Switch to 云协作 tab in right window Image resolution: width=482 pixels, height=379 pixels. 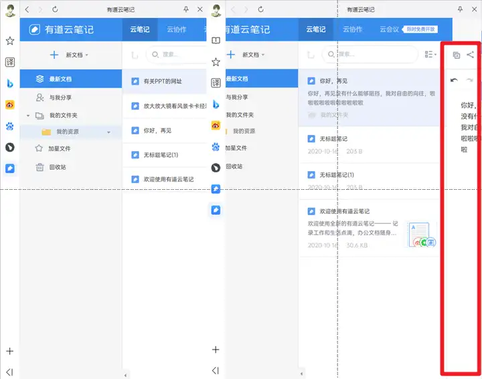pyautogui.click(x=352, y=29)
